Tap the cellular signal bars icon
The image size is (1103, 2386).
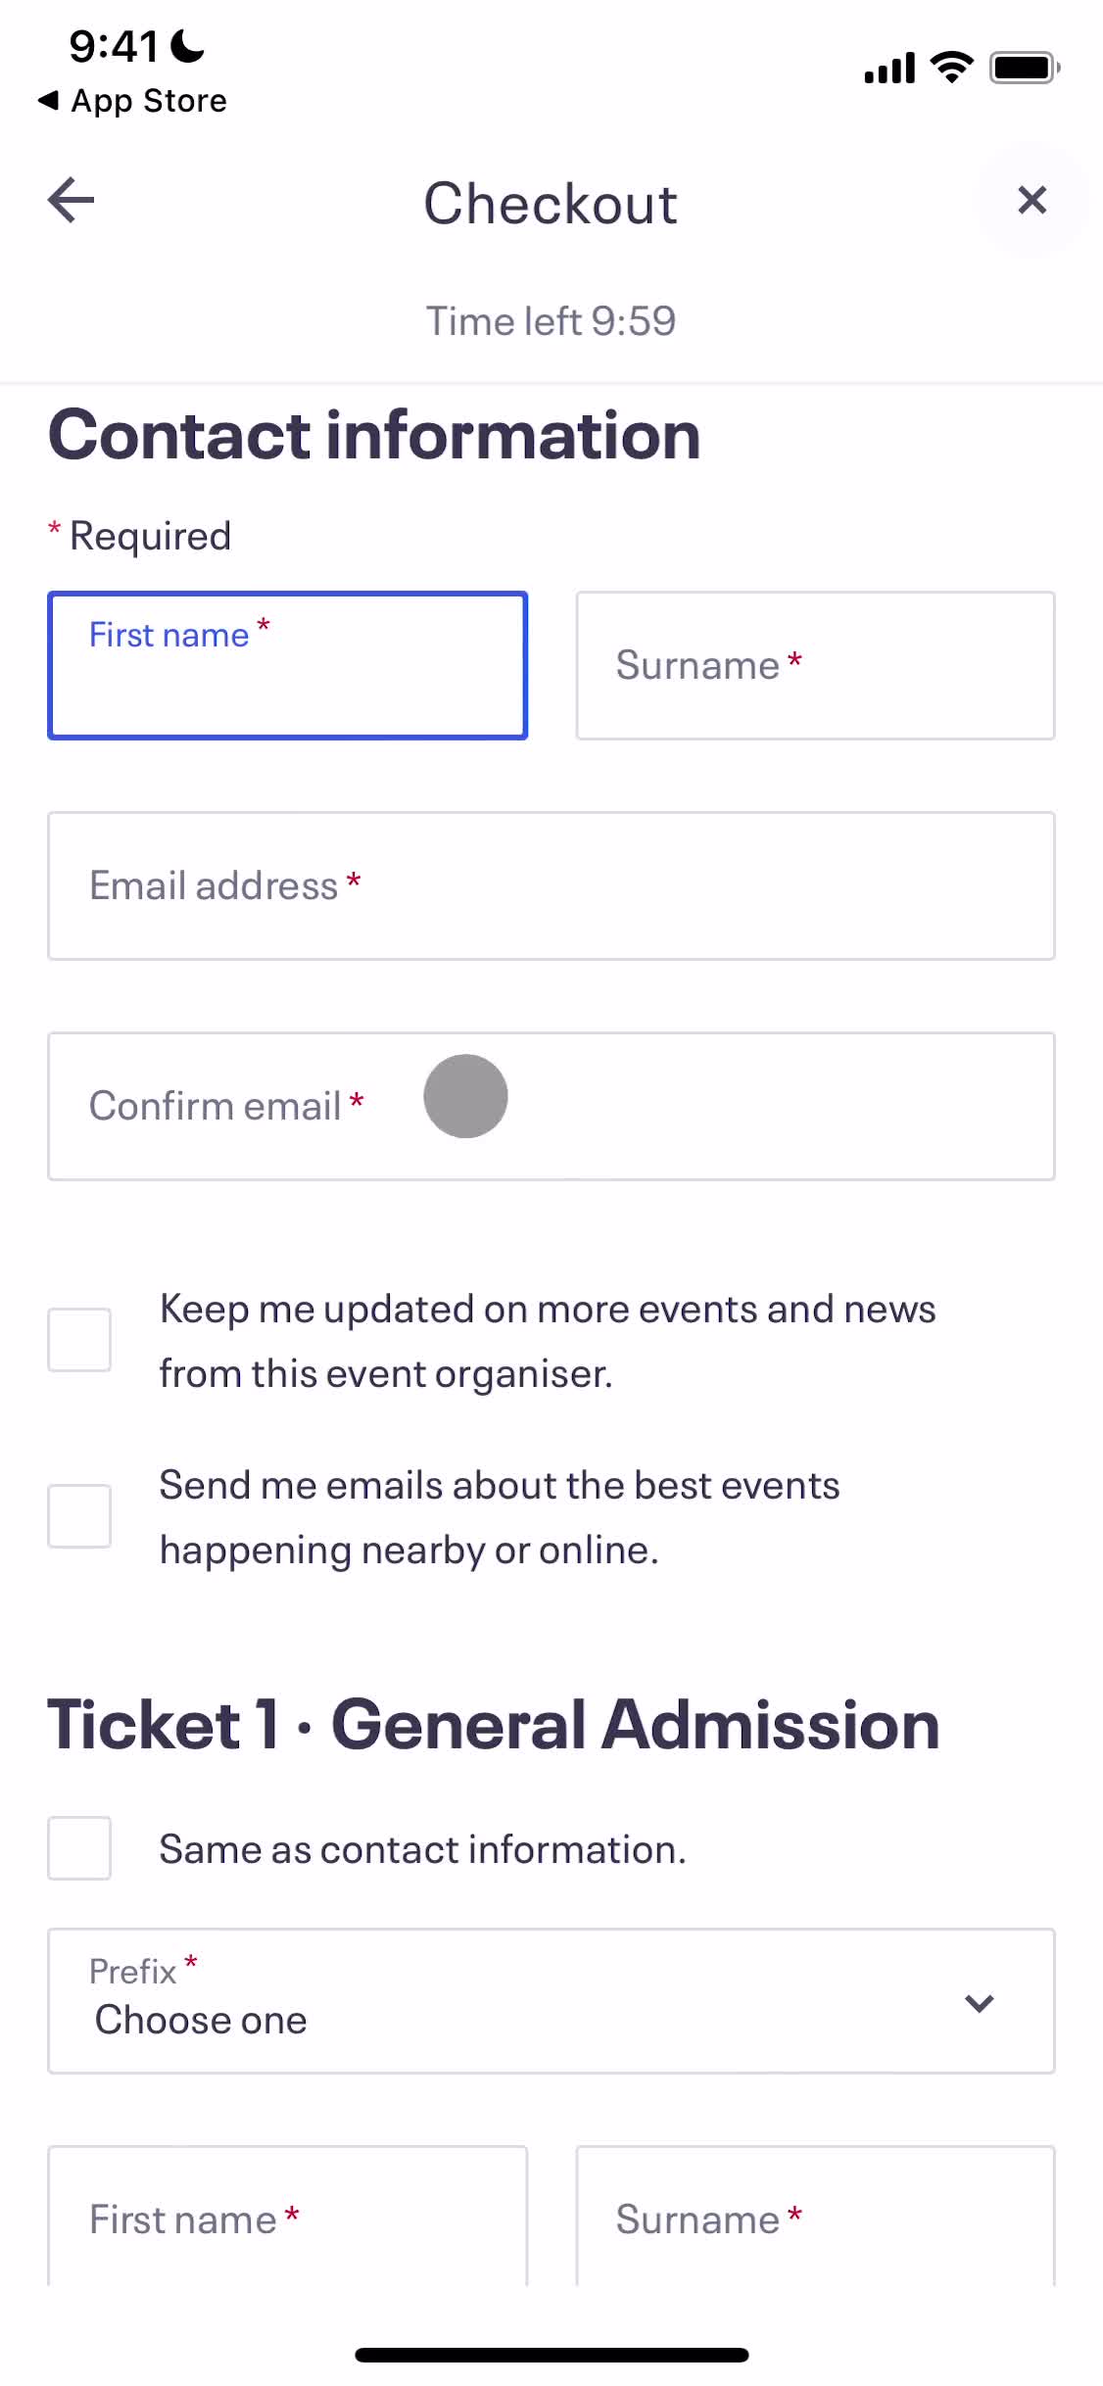click(889, 69)
